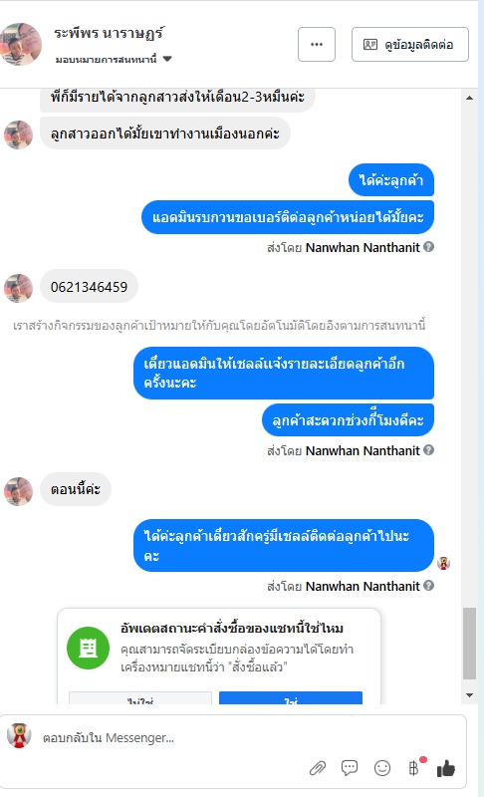Send a thumbs-up like
Image resolution: width=484 pixels, height=797 pixels.
coord(446,767)
